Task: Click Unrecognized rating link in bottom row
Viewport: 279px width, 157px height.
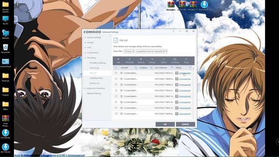Action: (x=185, y=113)
